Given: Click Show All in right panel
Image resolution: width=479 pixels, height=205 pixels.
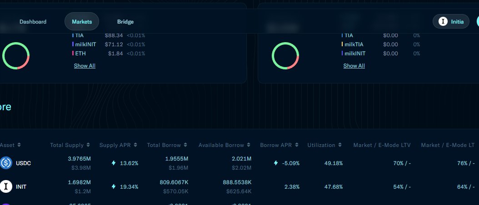Looking at the screenshot, I should pos(354,66).
